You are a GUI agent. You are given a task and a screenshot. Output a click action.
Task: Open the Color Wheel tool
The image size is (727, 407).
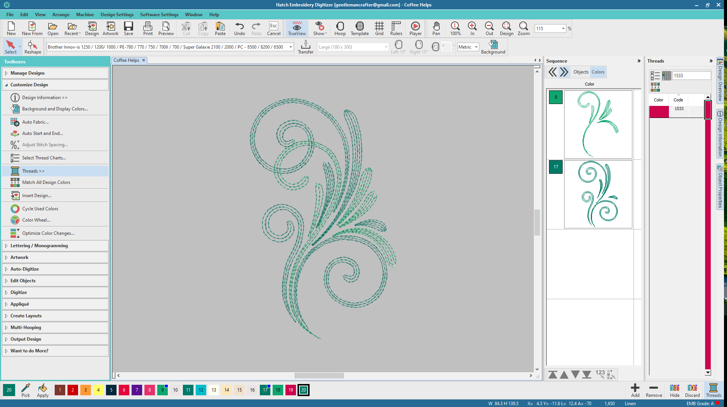coord(36,220)
